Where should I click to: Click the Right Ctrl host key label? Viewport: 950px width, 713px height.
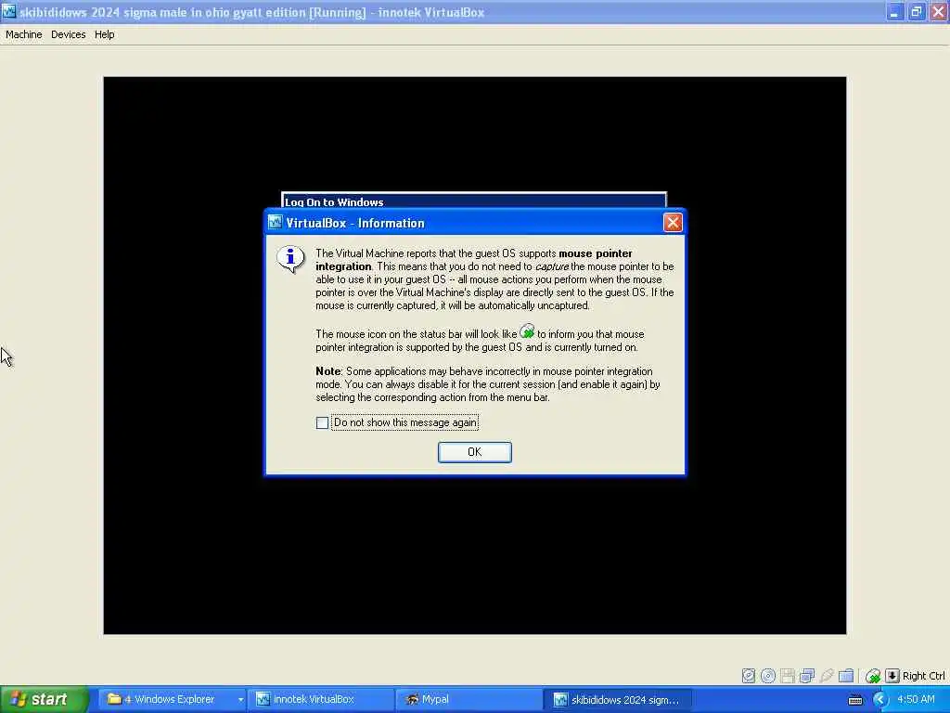tap(923, 676)
